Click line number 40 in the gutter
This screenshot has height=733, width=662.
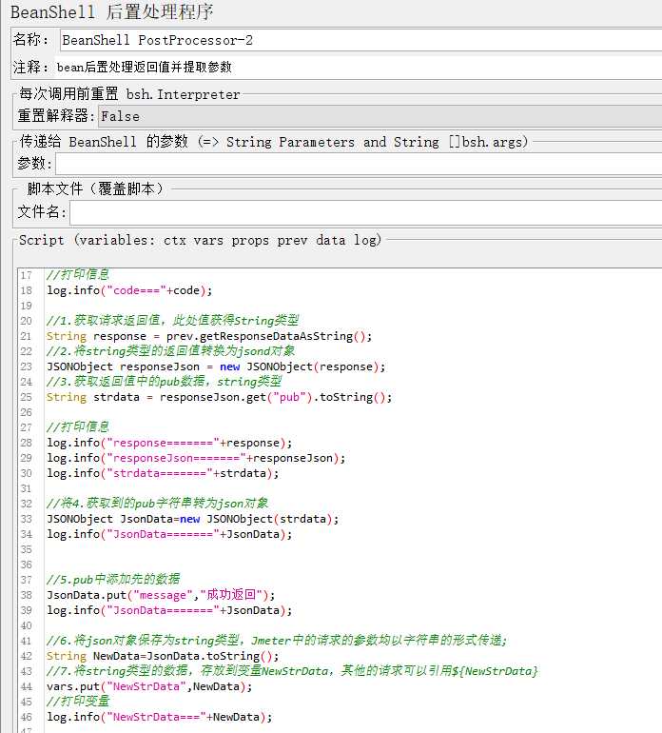tap(27, 625)
